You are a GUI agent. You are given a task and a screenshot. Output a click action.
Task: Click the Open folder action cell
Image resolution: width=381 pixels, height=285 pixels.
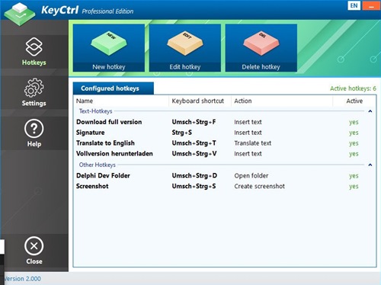[x=251, y=175]
